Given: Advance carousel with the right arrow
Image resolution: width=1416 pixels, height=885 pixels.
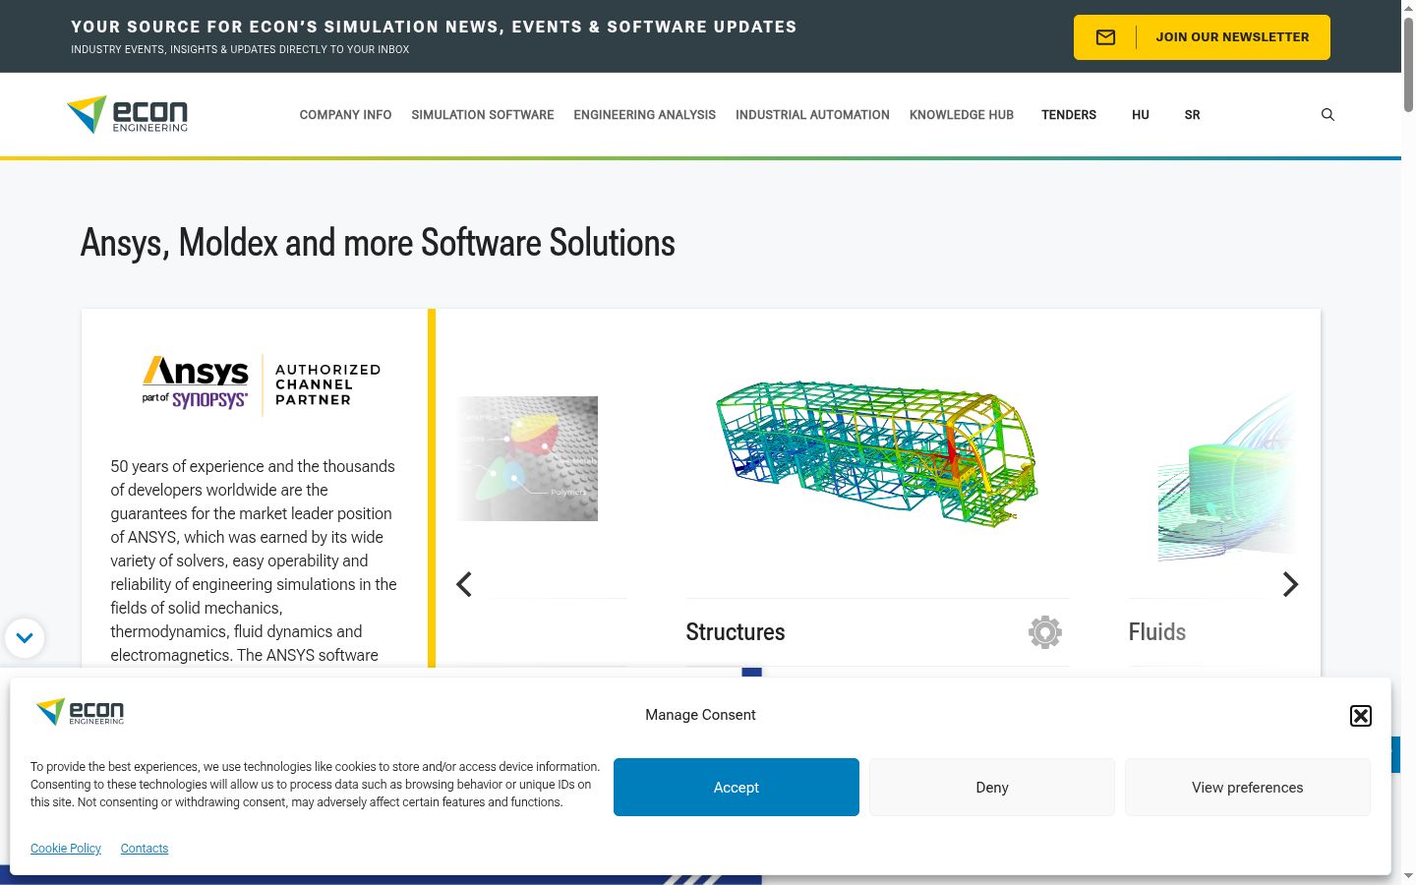Looking at the screenshot, I should (1290, 584).
